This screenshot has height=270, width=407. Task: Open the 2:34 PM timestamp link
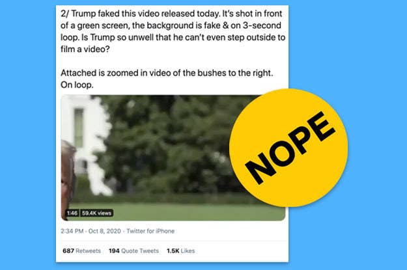coord(72,231)
